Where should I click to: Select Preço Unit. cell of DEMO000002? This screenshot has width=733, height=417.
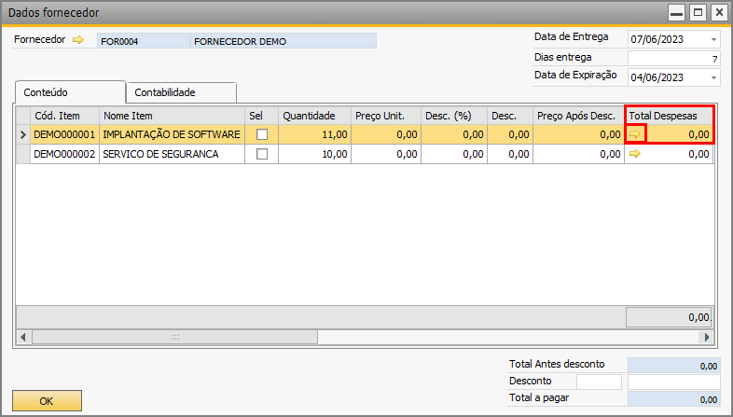pos(386,154)
